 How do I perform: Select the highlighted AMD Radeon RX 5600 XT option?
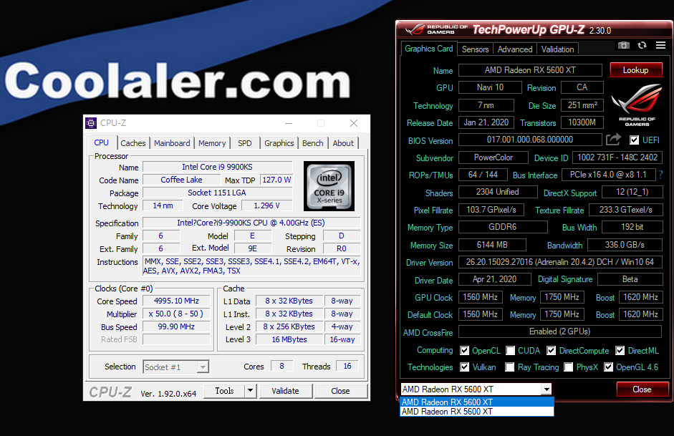(477, 402)
